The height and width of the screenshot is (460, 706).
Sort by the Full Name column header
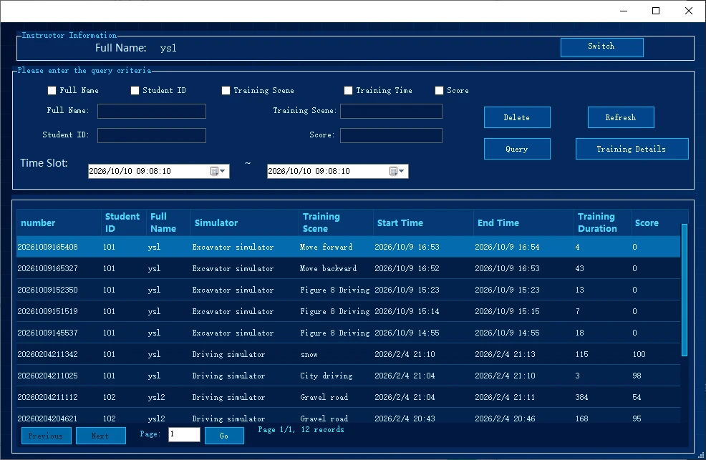point(168,222)
